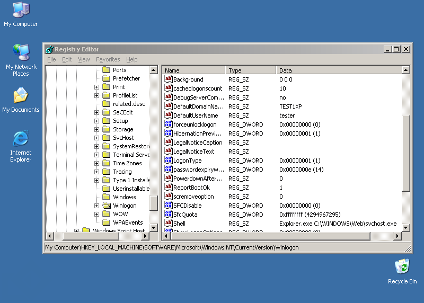This screenshot has height=303, width=424.
Task: Select the SystemRestore key label
Action: click(131, 146)
